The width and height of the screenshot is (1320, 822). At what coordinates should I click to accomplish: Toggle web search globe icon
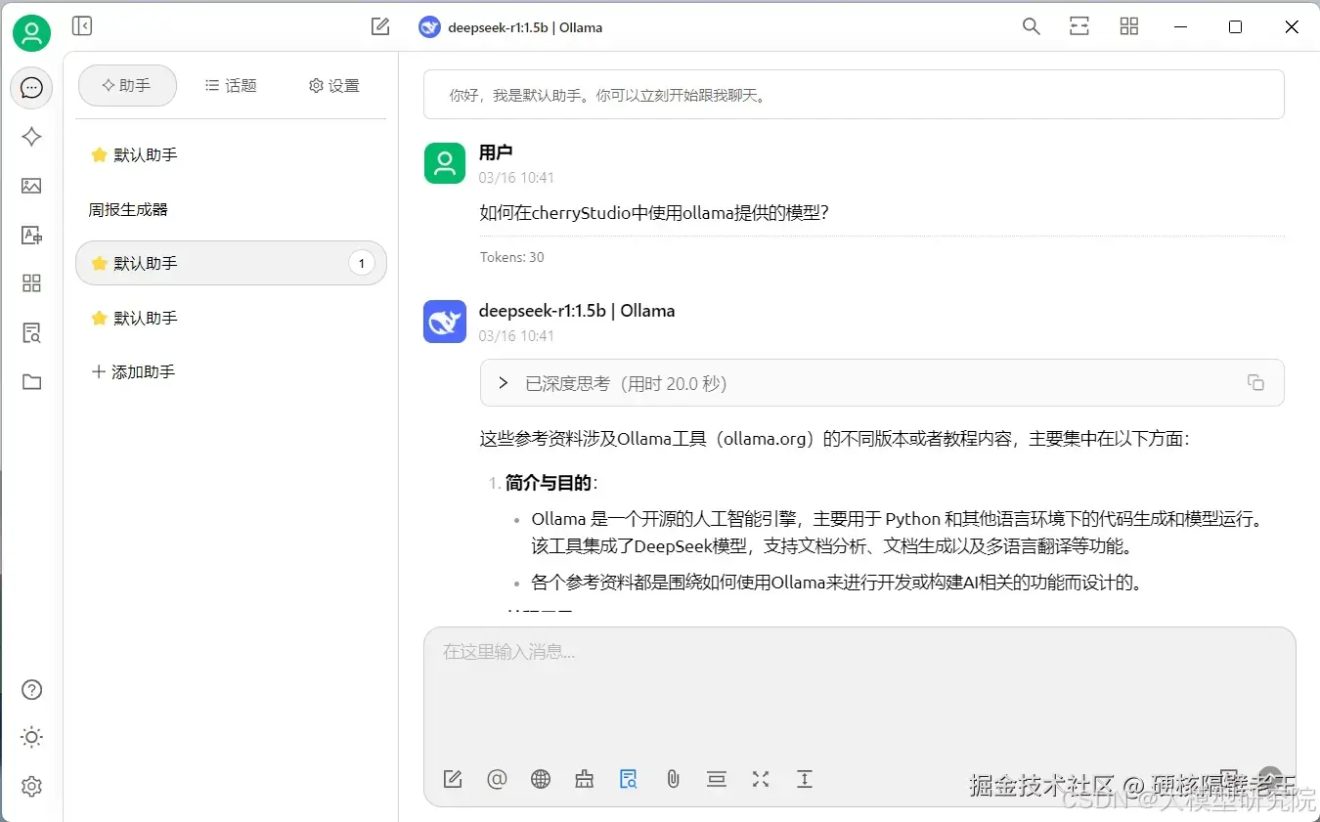541,779
